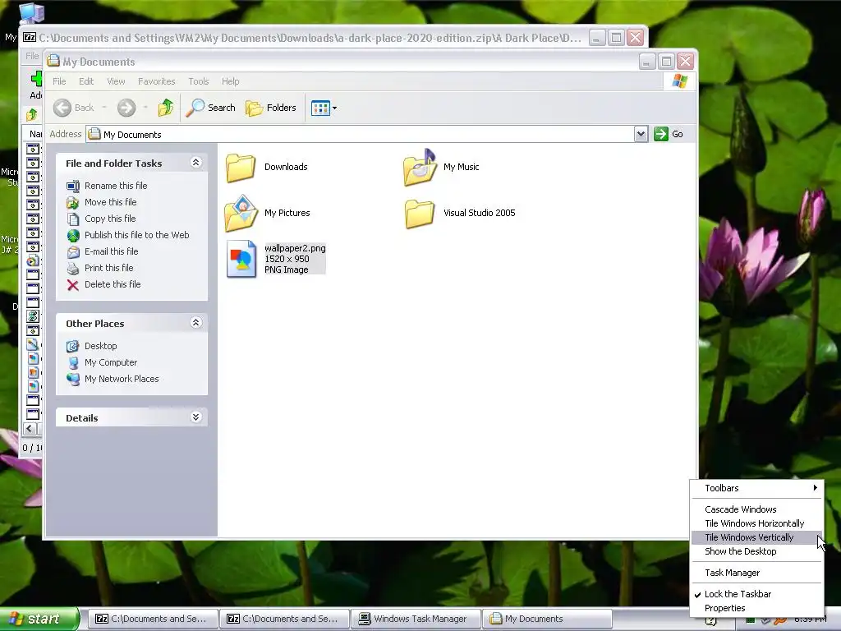Open My Computer in Other Places
841x631 pixels.
pyautogui.click(x=111, y=362)
